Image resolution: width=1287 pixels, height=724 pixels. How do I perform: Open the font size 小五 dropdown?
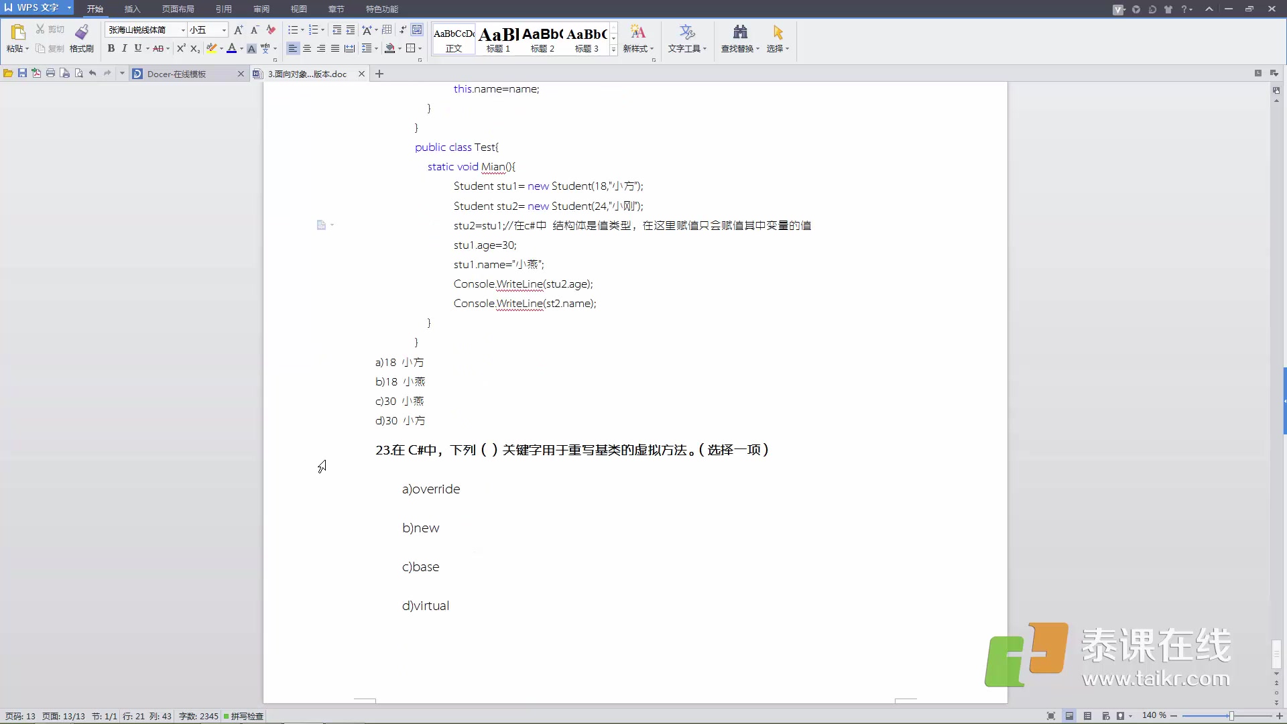click(x=224, y=29)
